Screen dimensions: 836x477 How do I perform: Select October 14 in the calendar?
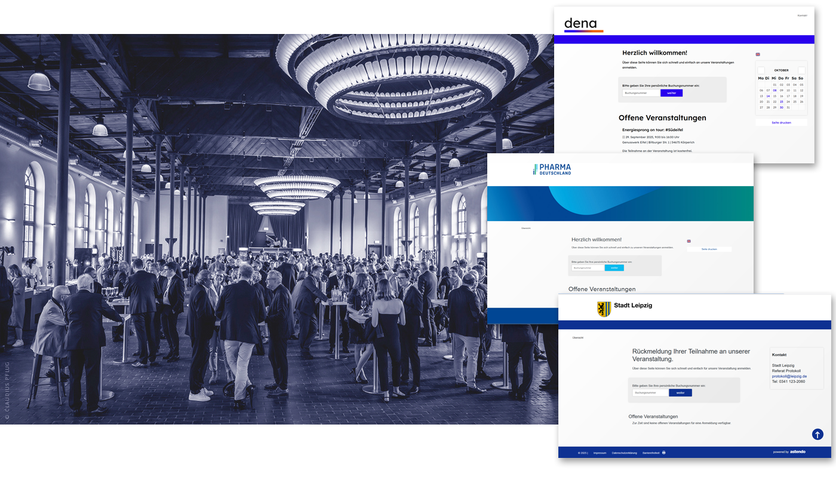point(768,96)
